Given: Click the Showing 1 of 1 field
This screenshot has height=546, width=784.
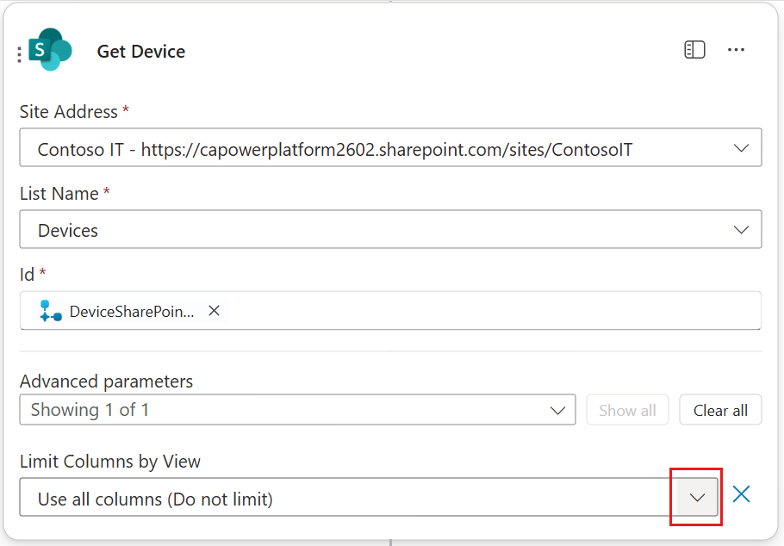Looking at the screenshot, I should pyautogui.click(x=297, y=410).
